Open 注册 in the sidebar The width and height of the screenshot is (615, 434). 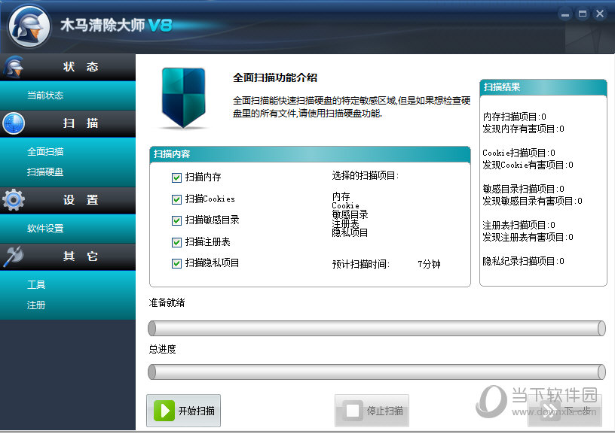click(36, 305)
